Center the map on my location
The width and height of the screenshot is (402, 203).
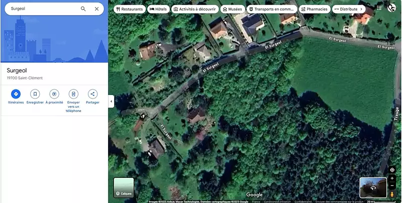pyautogui.click(x=392, y=170)
